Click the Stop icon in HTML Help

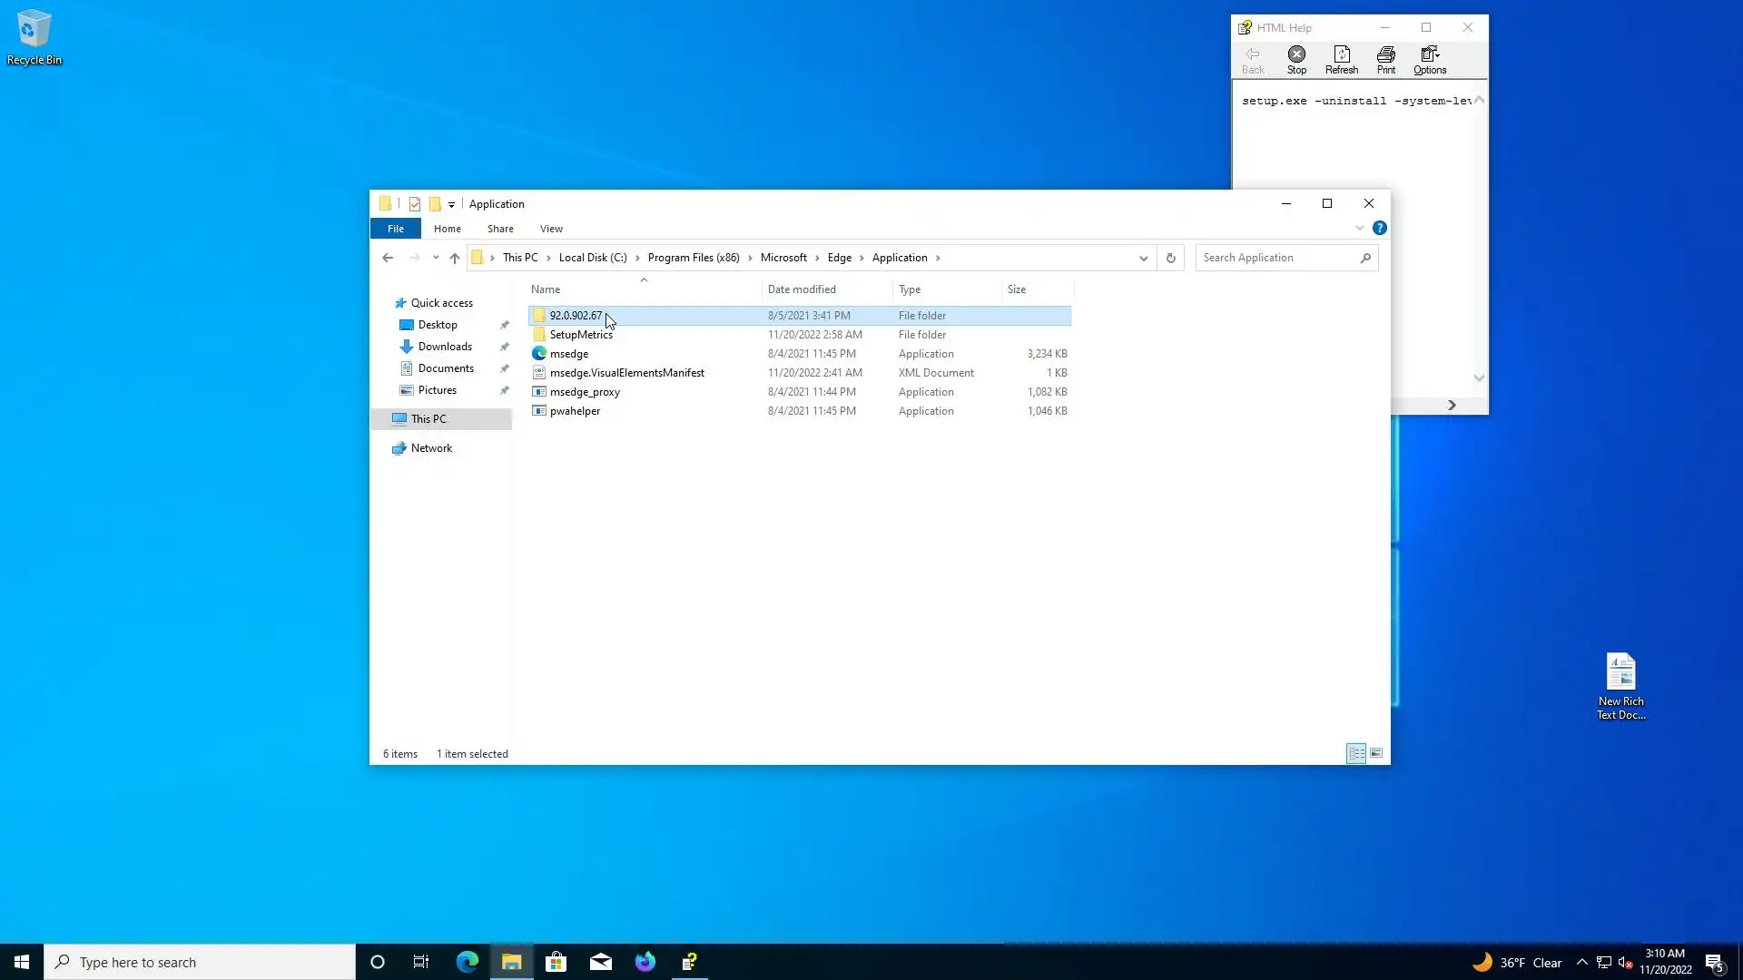coord(1296,60)
